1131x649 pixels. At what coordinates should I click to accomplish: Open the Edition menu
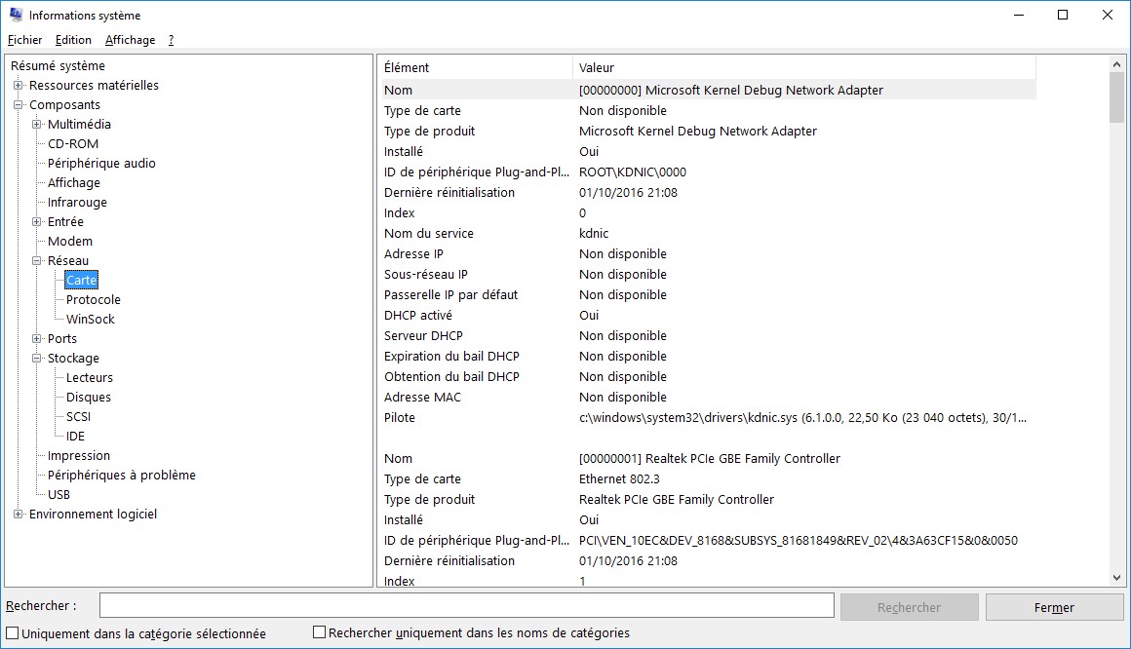(x=73, y=40)
